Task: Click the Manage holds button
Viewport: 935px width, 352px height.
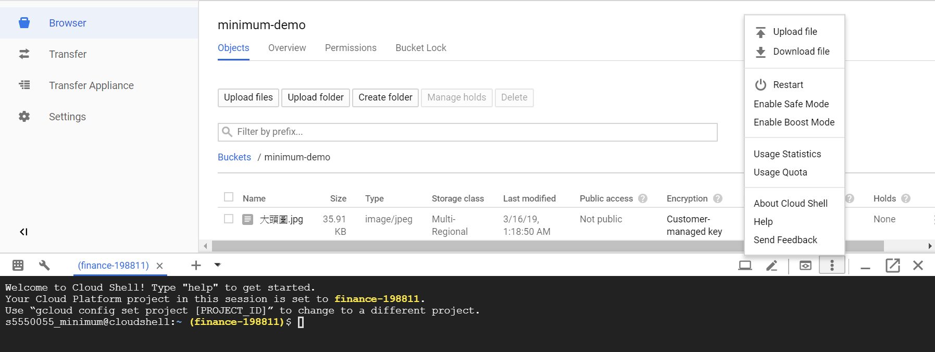Action: point(457,97)
